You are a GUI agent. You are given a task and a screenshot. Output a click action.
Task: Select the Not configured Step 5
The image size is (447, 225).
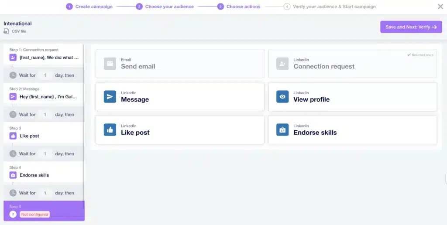click(x=44, y=211)
